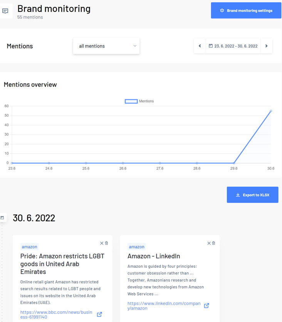This screenshot has width=282, height=322.
Task: Open the all mentions dropdown
Action: pos(106,46)
